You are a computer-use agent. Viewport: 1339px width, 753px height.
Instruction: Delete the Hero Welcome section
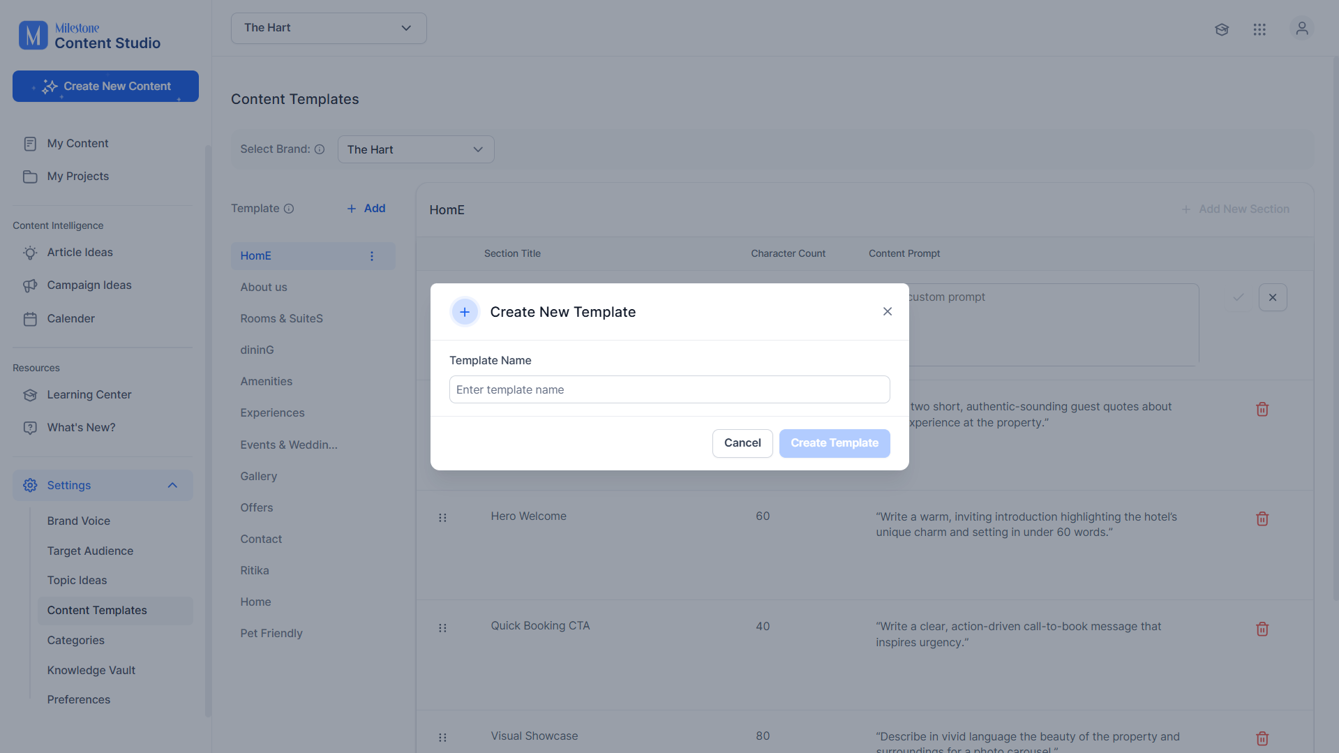pyautogui.click(x=1262, y=519)
